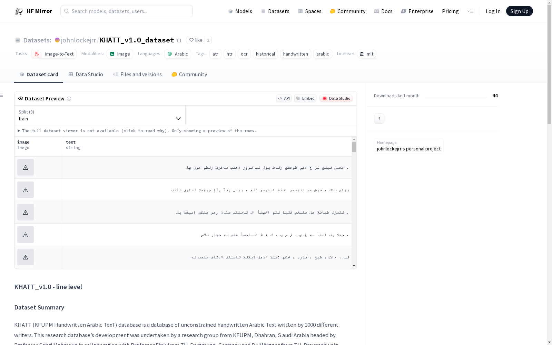Open Spaces from the top navigation
This screenshot has width=552, height=345.
pyautogui.click(x=310, y=11)
